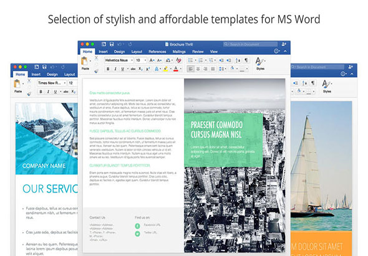Toggle Italic in Brochure Thrill window
This screenshot has width=368, height=256.
115,69
